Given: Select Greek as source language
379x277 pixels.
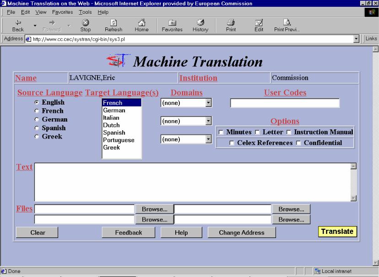Looking at the screenshot, I should tap(37, 137).
